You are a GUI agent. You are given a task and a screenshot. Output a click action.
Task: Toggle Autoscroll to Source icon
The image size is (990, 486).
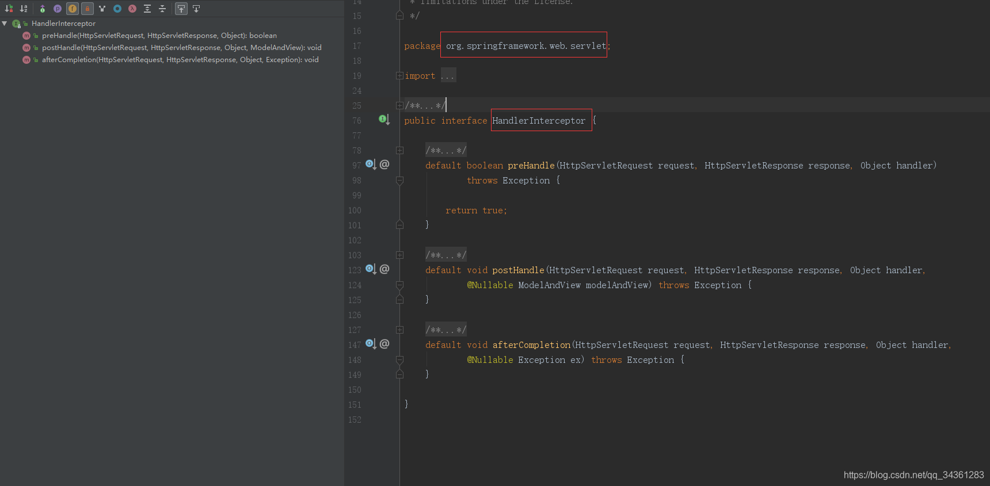pos(181,9)
